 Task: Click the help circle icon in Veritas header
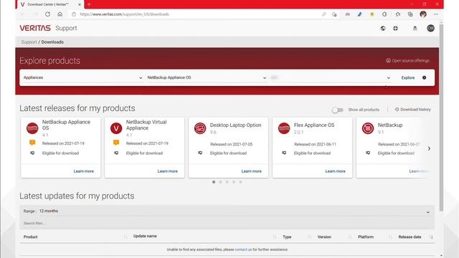click(395, 29)
